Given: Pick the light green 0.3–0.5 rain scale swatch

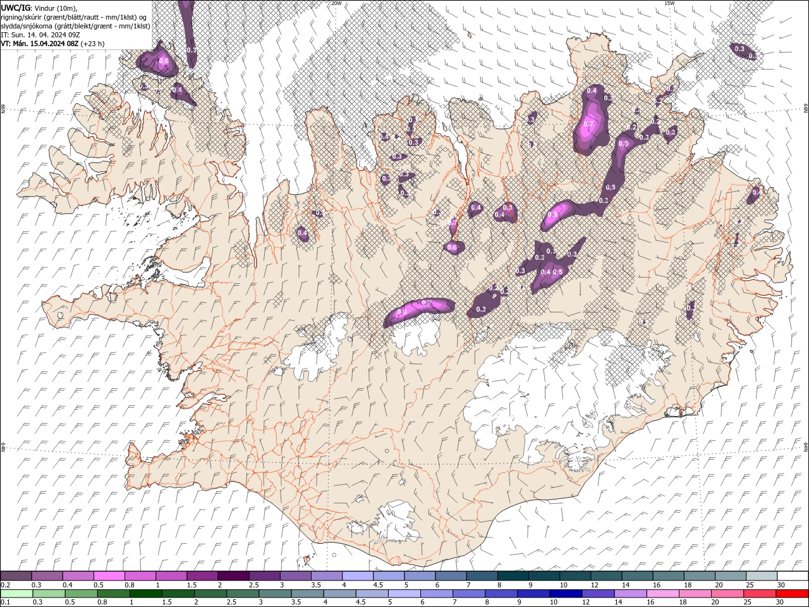Looking at the screenshot, I should click(x=49, y=594).
